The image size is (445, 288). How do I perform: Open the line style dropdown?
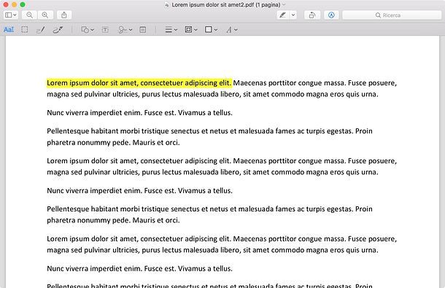coord(171,29)
